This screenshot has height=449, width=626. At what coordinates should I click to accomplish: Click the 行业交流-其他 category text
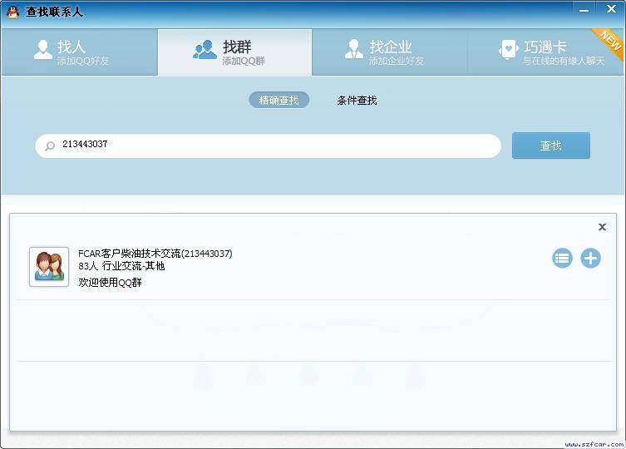click(x=133, y=266)
